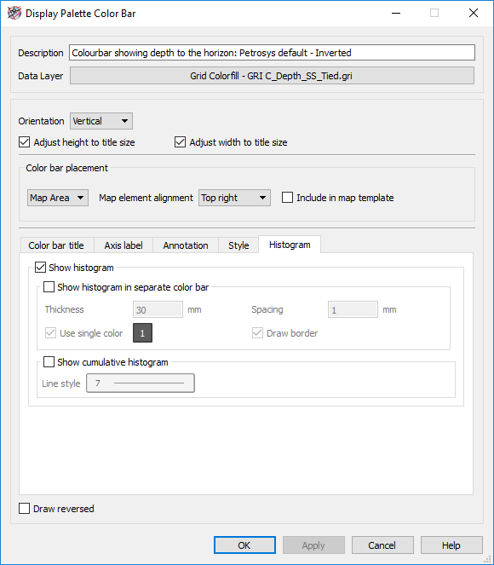
Task: Minimize the Display Palette Color Bar window
Action: click(x=396, y=13)
